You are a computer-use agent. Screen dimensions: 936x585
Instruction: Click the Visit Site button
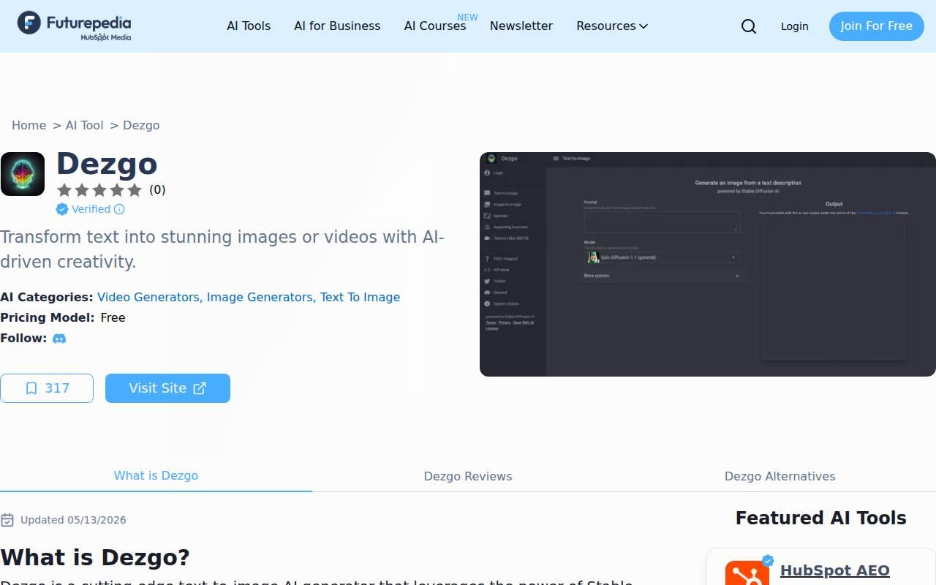167,388
